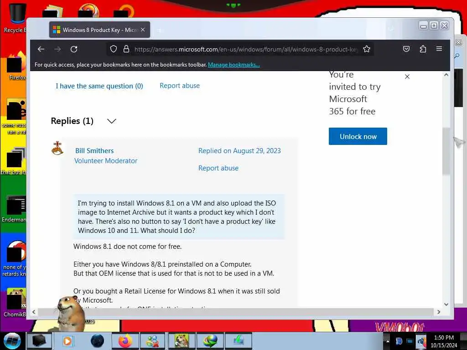Click the horizontal scrollbar left arrow

click(34, 312)
